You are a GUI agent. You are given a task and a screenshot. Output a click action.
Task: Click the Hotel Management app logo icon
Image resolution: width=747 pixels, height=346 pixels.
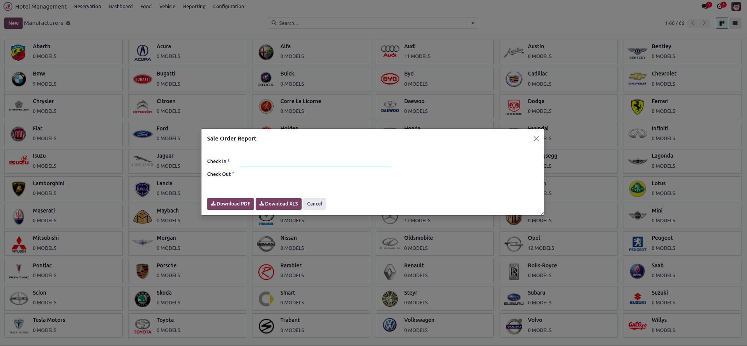(x=8, y=7)
